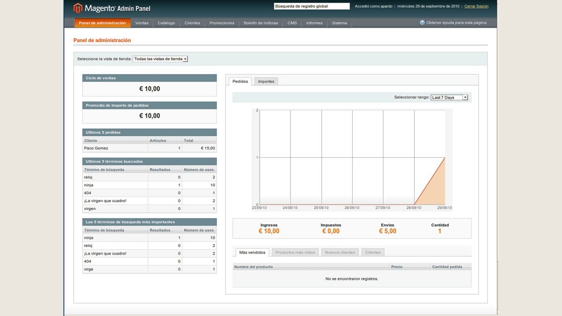Image resolution: width=562 pixels, height=316 pixels.
Task: Click 'reloj' in last searched terms
Action: tap(89, 177)
